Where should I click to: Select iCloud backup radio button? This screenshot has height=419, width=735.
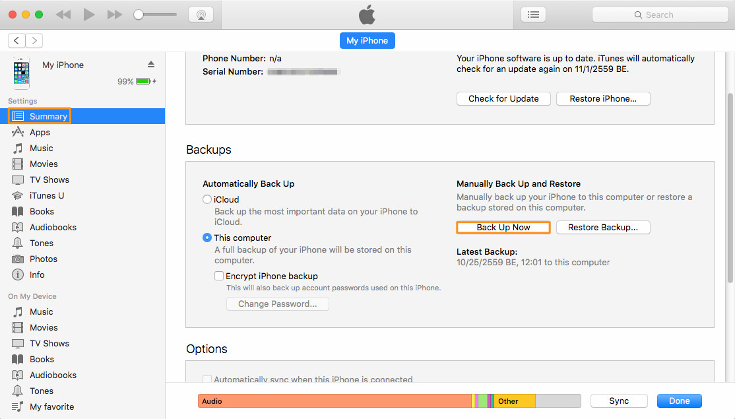click(x=207, y=200)
